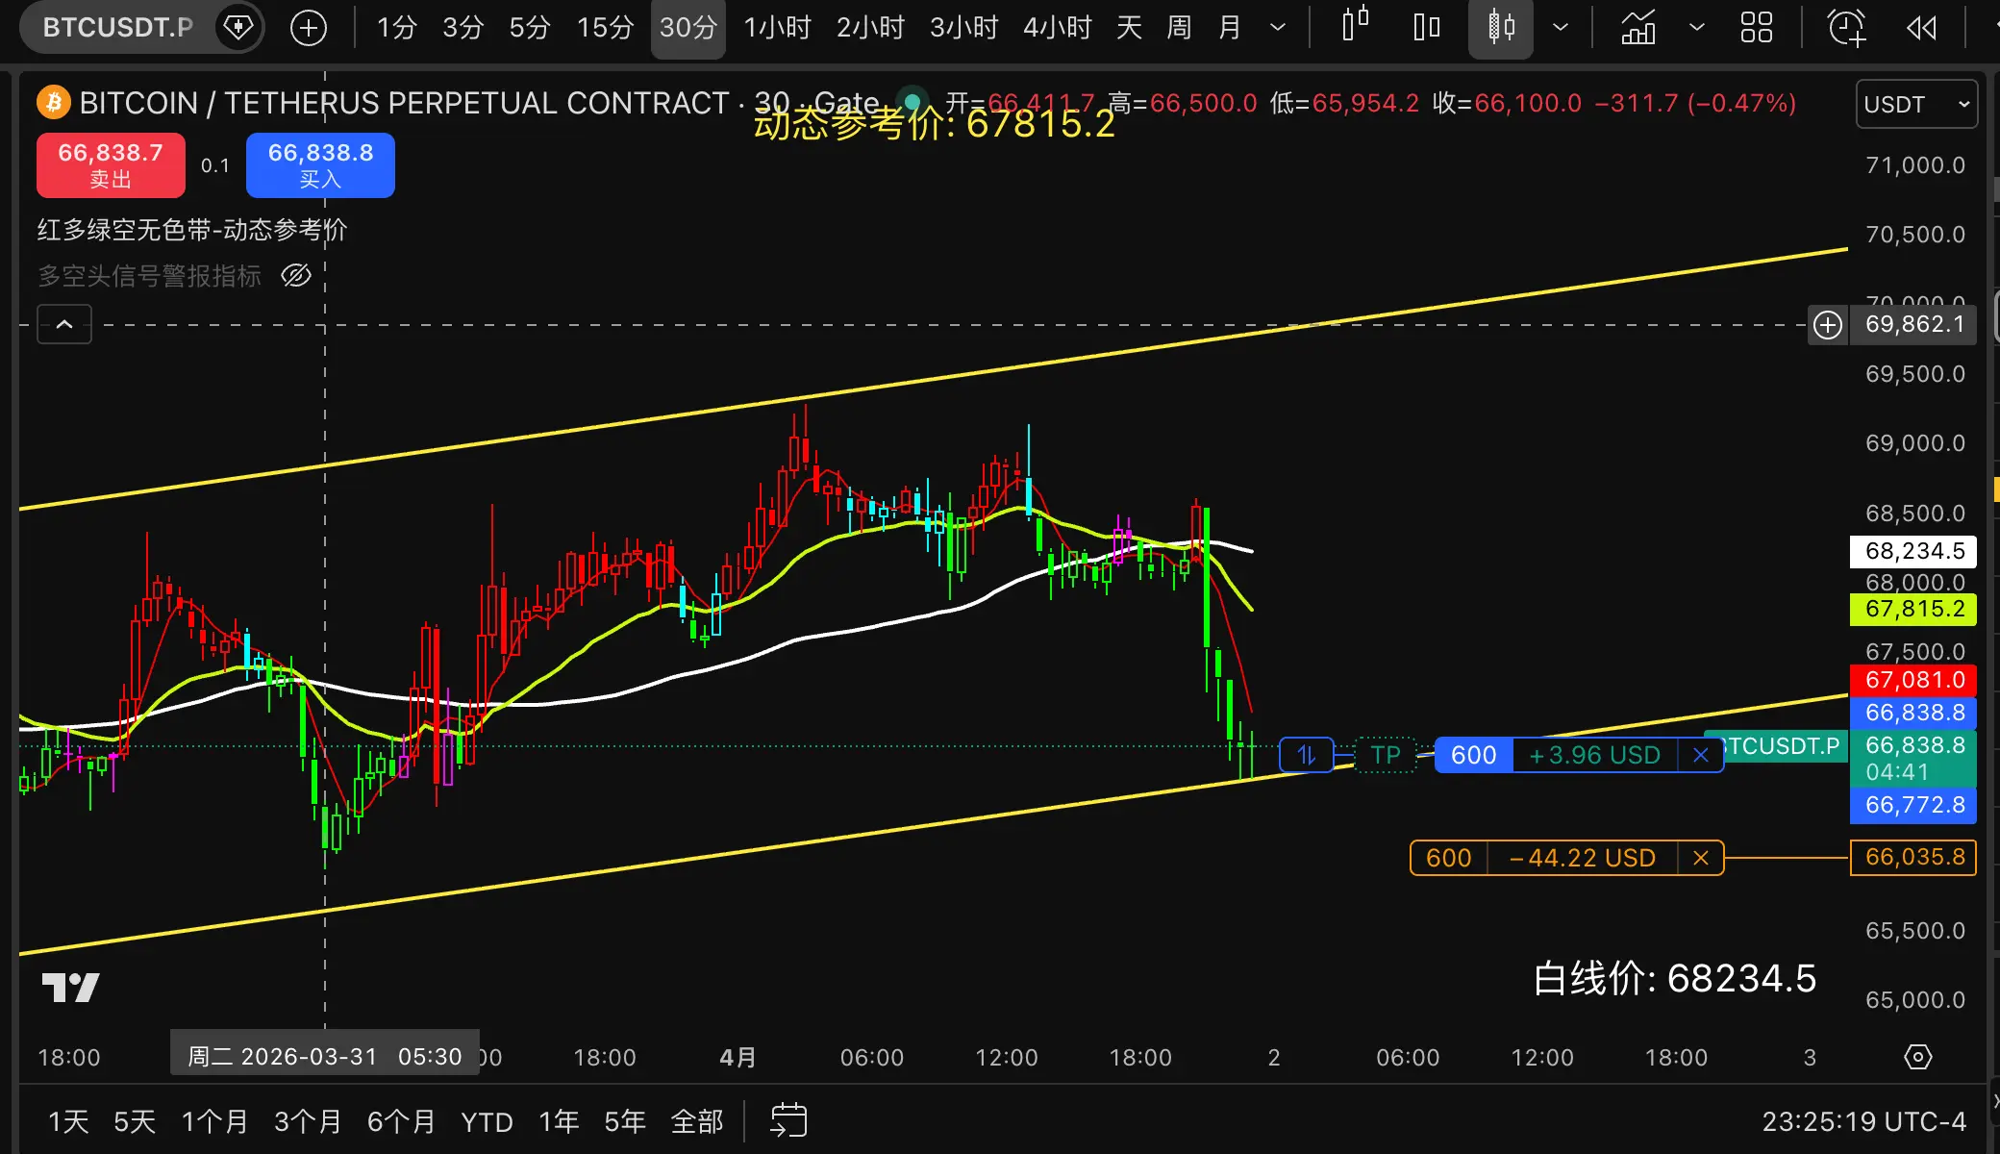Click the bar replay rewind icon
Screen dimensions: 2000x1154
tap(1921, 28)
